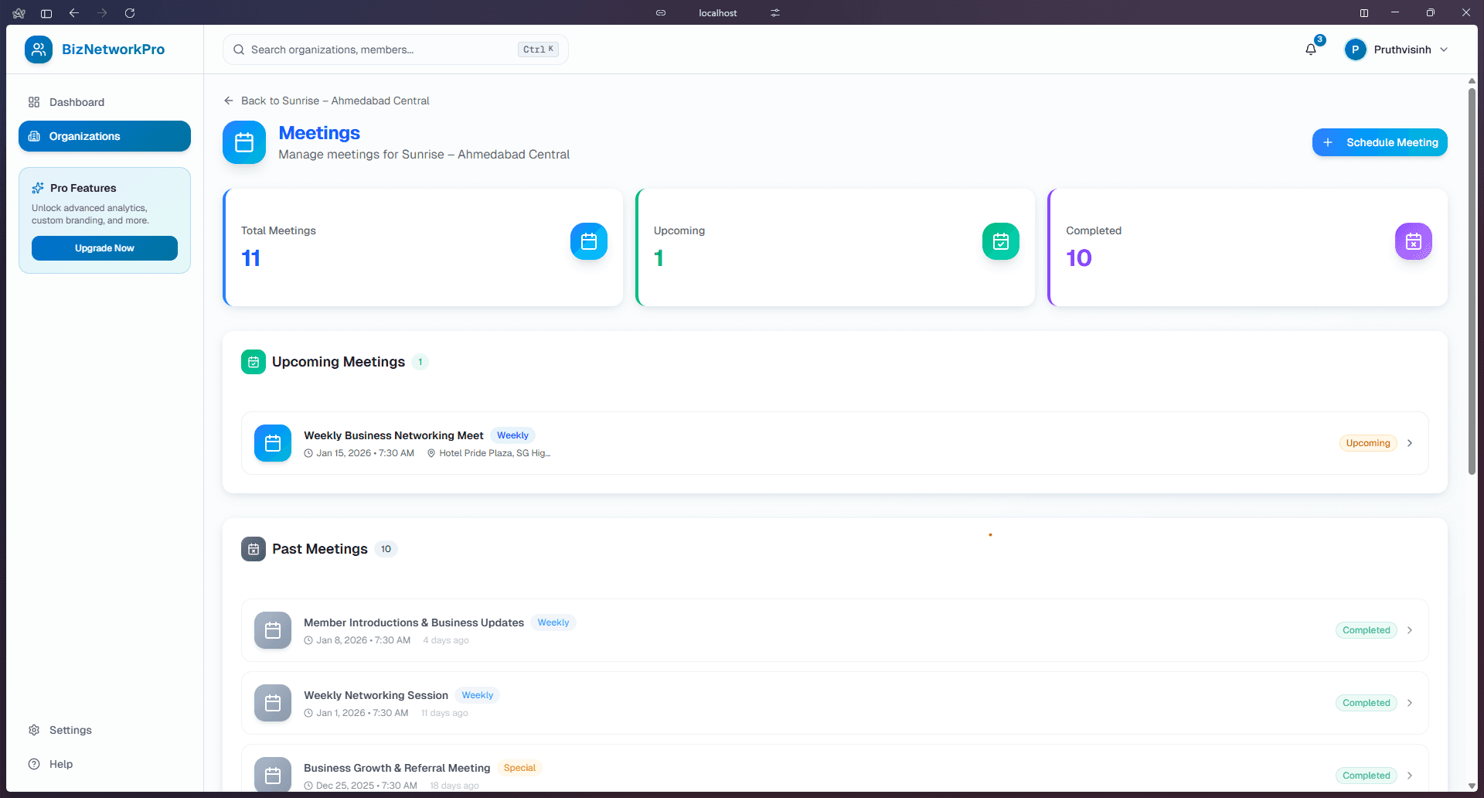The height and width of the screenshot is (798, 1484).
Task: Select the Upcoming Meetings section icon
Action: coord(253,361)
